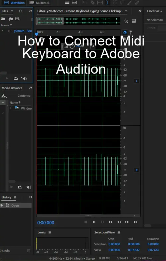This screenshot has height=261, width=166.
Task: Open the Media Browser tab
Action: coord(12,88)
